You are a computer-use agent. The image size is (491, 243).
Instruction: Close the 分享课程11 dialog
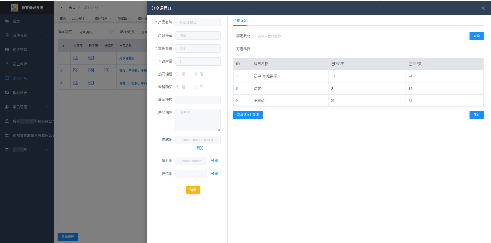[x=483, y=8]
